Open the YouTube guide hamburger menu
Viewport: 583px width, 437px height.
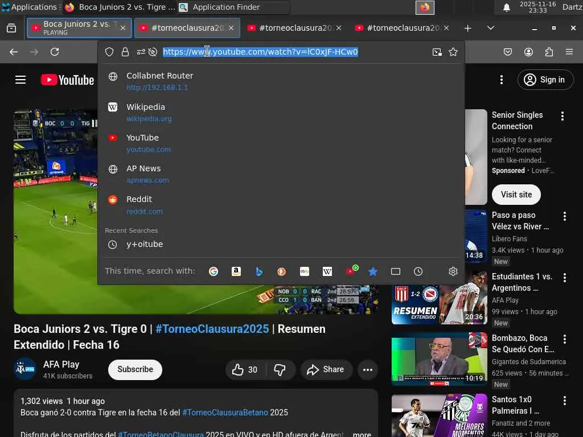click(x=20, y=80)
